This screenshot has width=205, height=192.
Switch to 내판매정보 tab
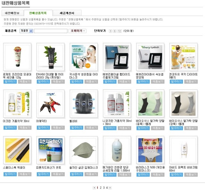tap(12, 13)
